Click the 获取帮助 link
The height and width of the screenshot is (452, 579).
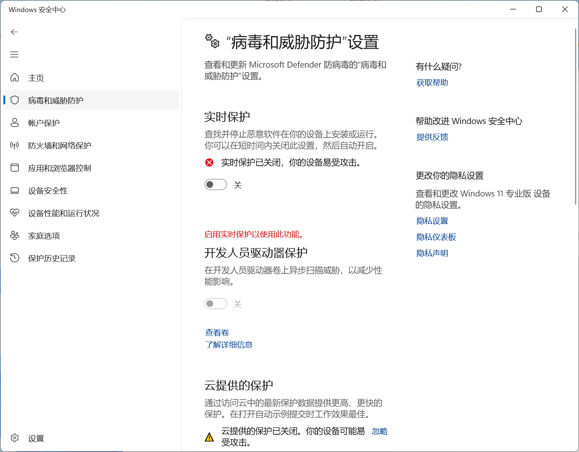click(432, 83)
